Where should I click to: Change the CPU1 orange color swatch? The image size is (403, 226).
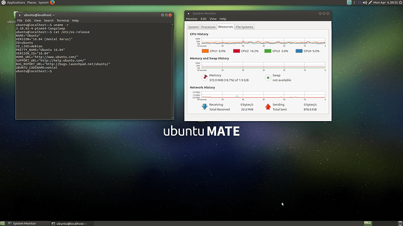point(205,51)
